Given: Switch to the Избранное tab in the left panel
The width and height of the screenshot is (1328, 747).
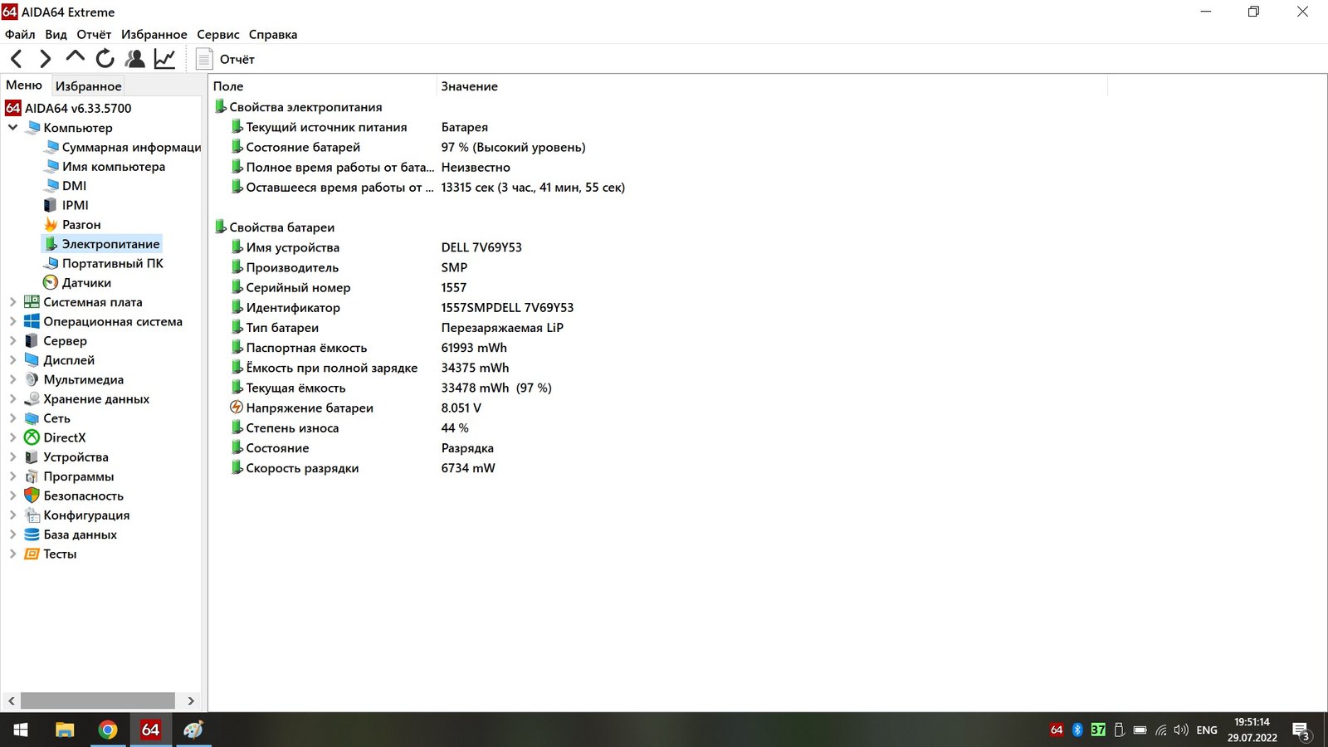Looking at the screenshot, I should click(x=88, y=86).
